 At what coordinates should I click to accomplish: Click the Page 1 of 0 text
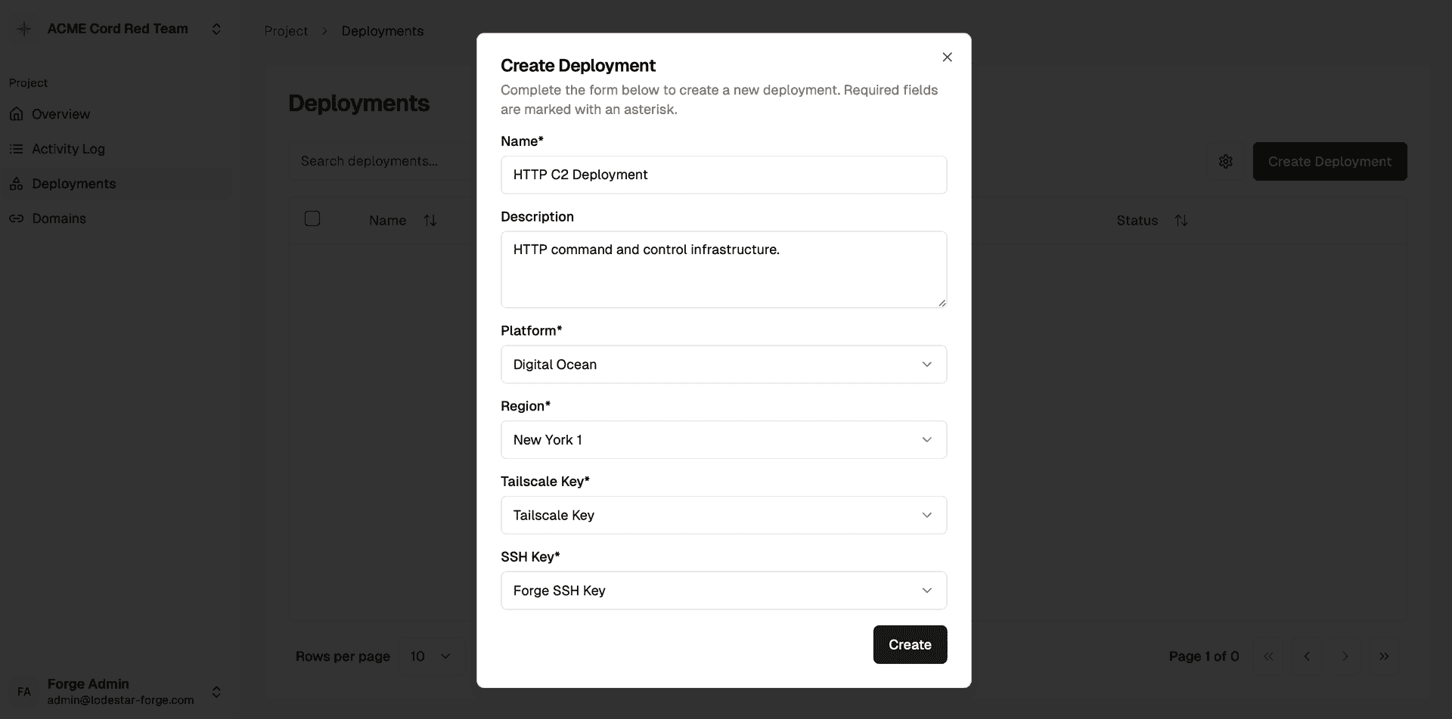(1204, 656)
